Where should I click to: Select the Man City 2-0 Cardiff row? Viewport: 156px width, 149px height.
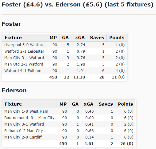click(69, 137)
